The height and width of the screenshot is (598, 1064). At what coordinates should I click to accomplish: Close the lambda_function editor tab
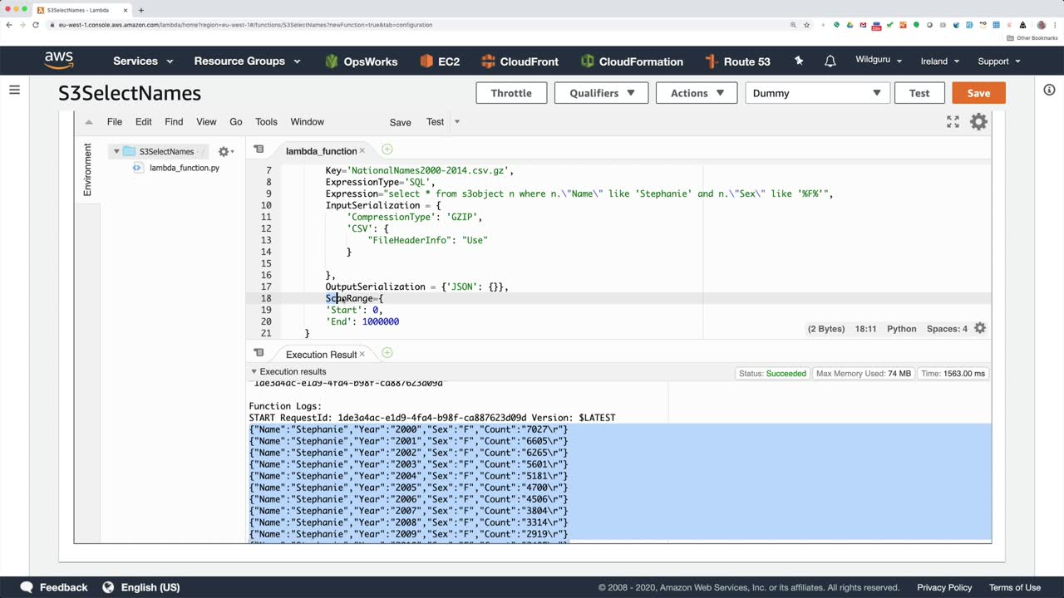point(362,151)
